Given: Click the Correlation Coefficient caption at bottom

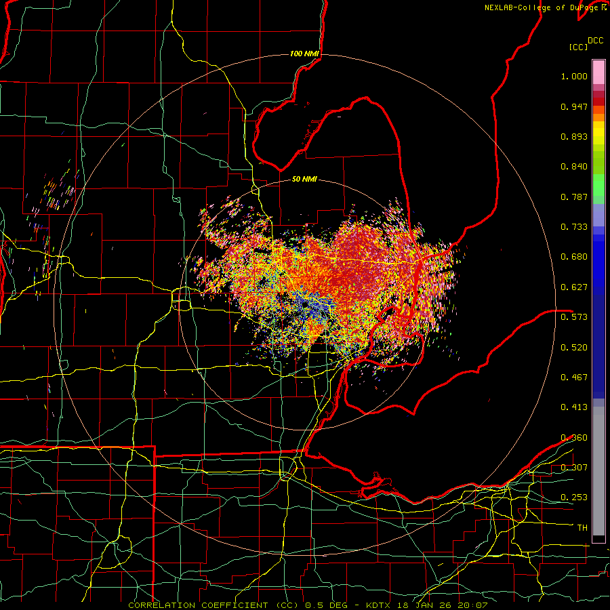Looking at the screenshot, I should coord(308,605).
